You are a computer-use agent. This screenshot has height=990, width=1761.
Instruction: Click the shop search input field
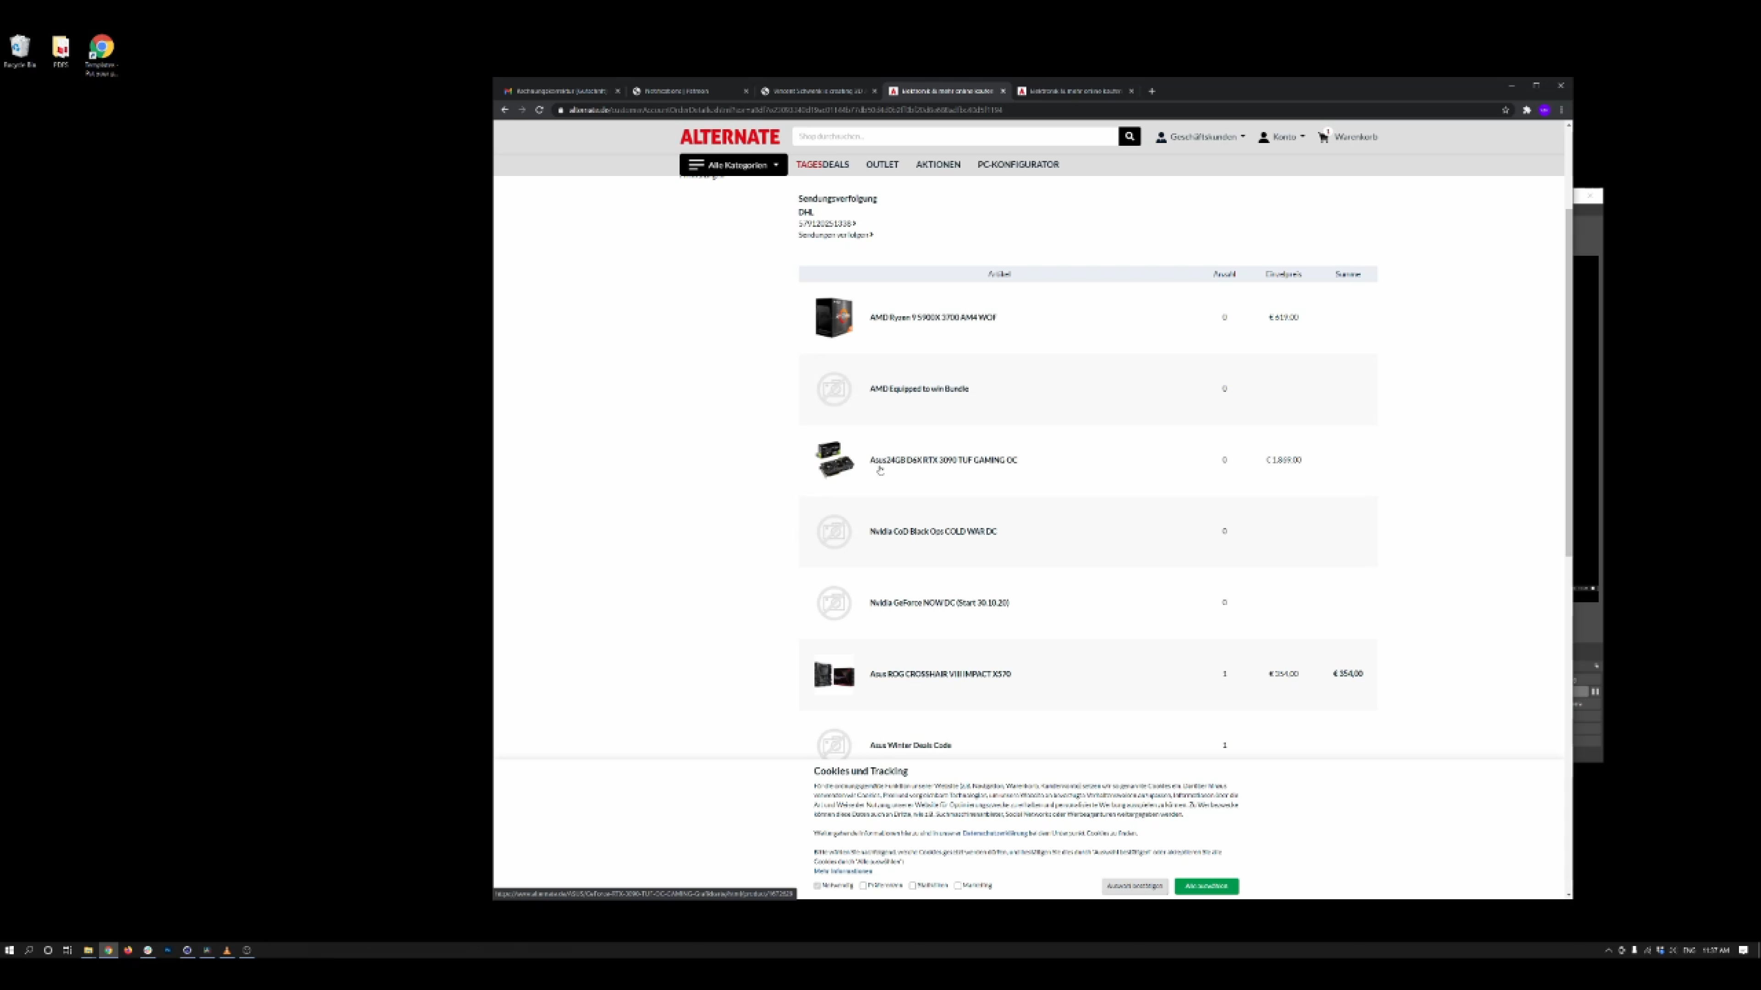coord(954,137)
